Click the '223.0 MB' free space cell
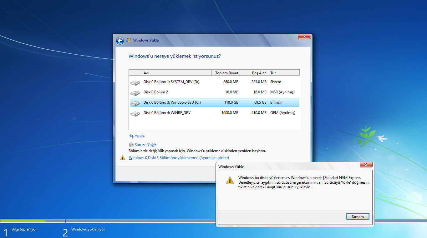Viewport: 427px width, 238px height. pyautogui.click(x=259, y=82)
